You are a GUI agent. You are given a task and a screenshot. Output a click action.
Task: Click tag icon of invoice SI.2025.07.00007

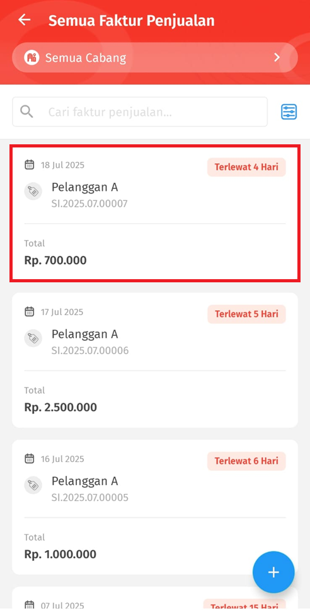33,192
